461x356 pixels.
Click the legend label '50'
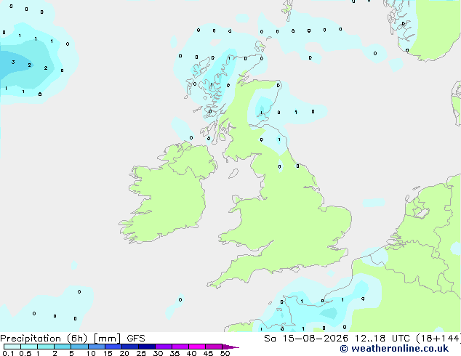tap(225, 353)
